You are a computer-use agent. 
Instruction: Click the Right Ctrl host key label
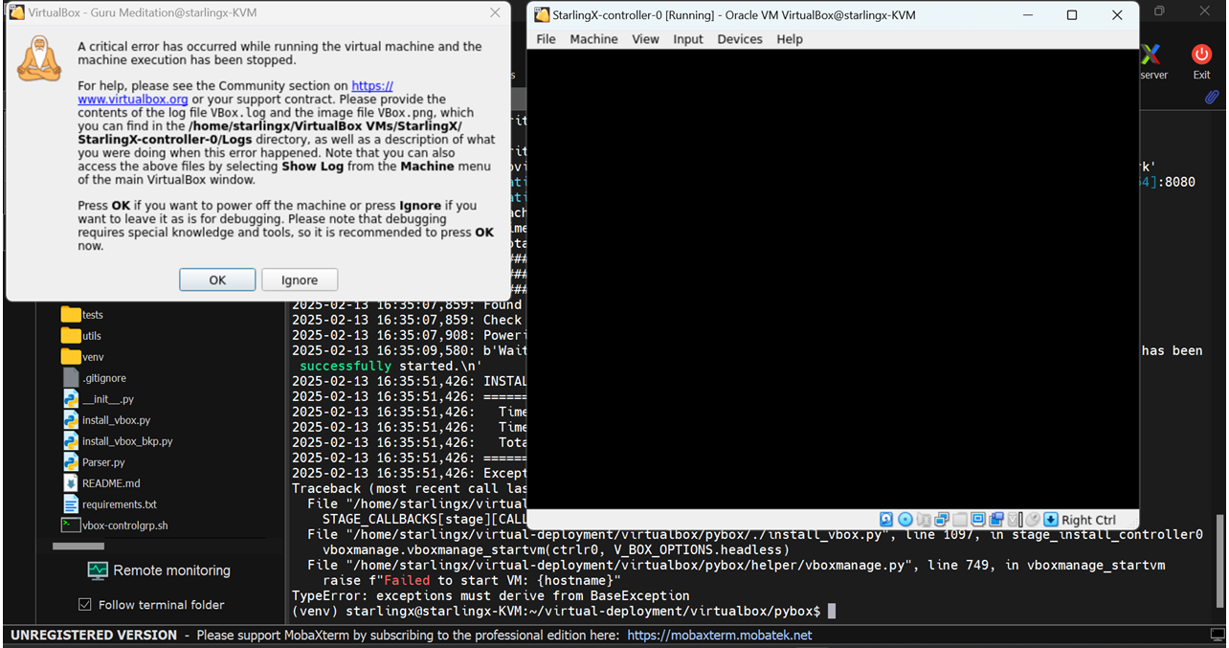coord(1088,520)
